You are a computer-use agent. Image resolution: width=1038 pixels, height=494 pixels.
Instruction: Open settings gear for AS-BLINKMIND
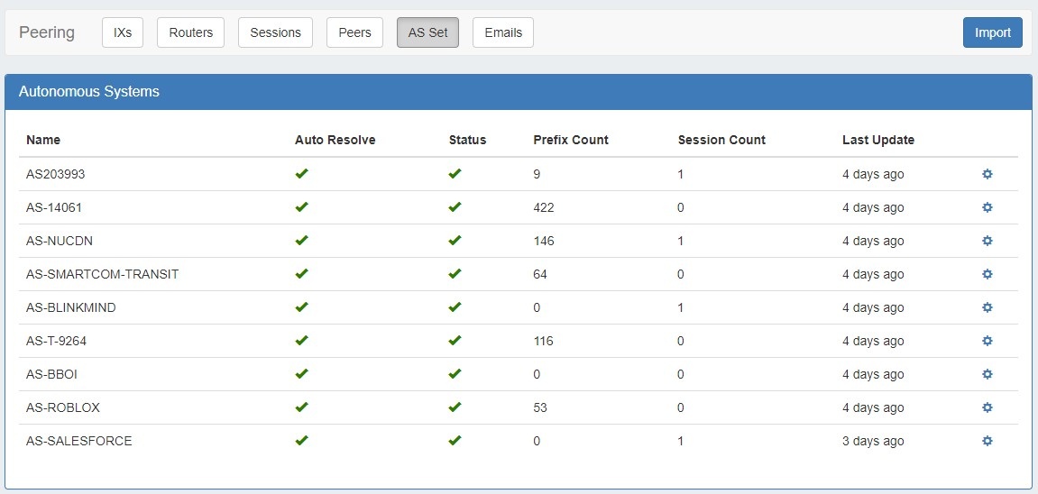(987, 307)
